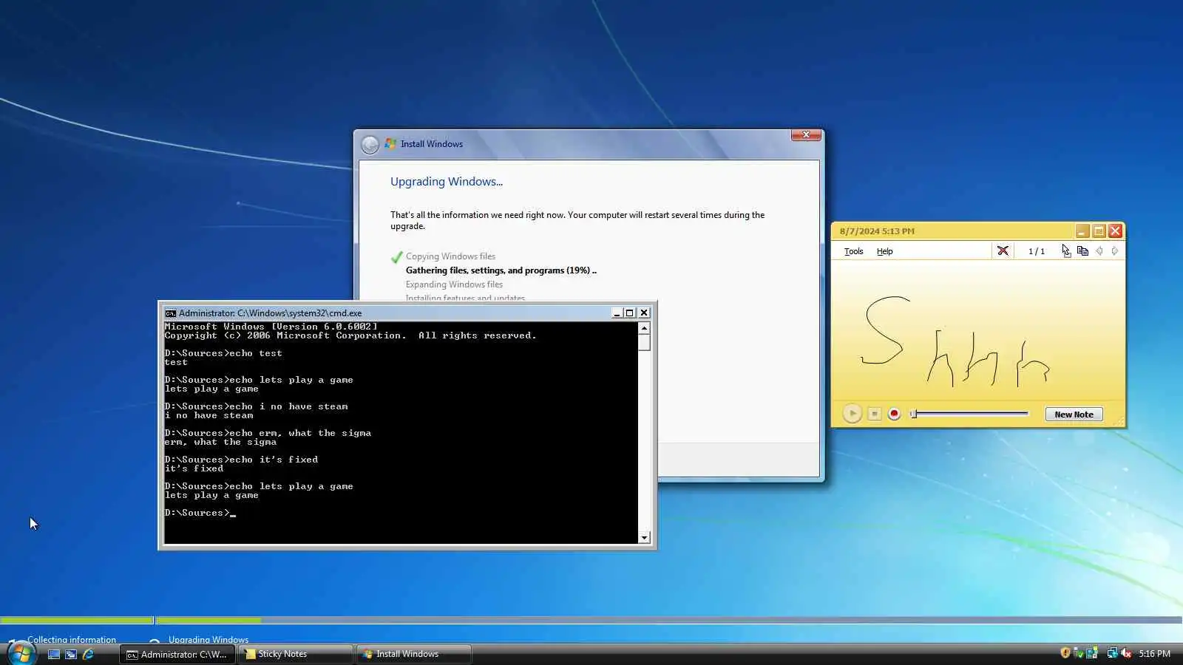Screen dimensions: 1183x665
Task: Open Tools menu in Sticky Notes
Action: pyautogui.click(x=853, y=251)
